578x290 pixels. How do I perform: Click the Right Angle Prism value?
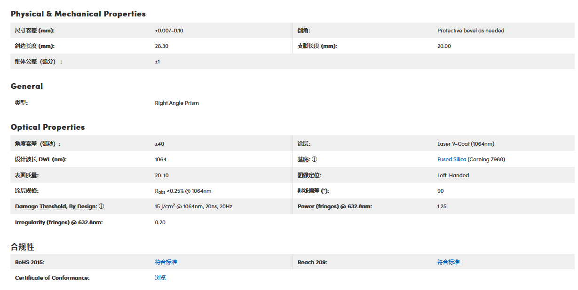tap(177, 103)
